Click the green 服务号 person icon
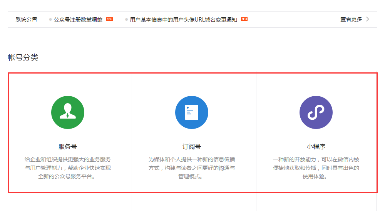 (x=68, y=112)
